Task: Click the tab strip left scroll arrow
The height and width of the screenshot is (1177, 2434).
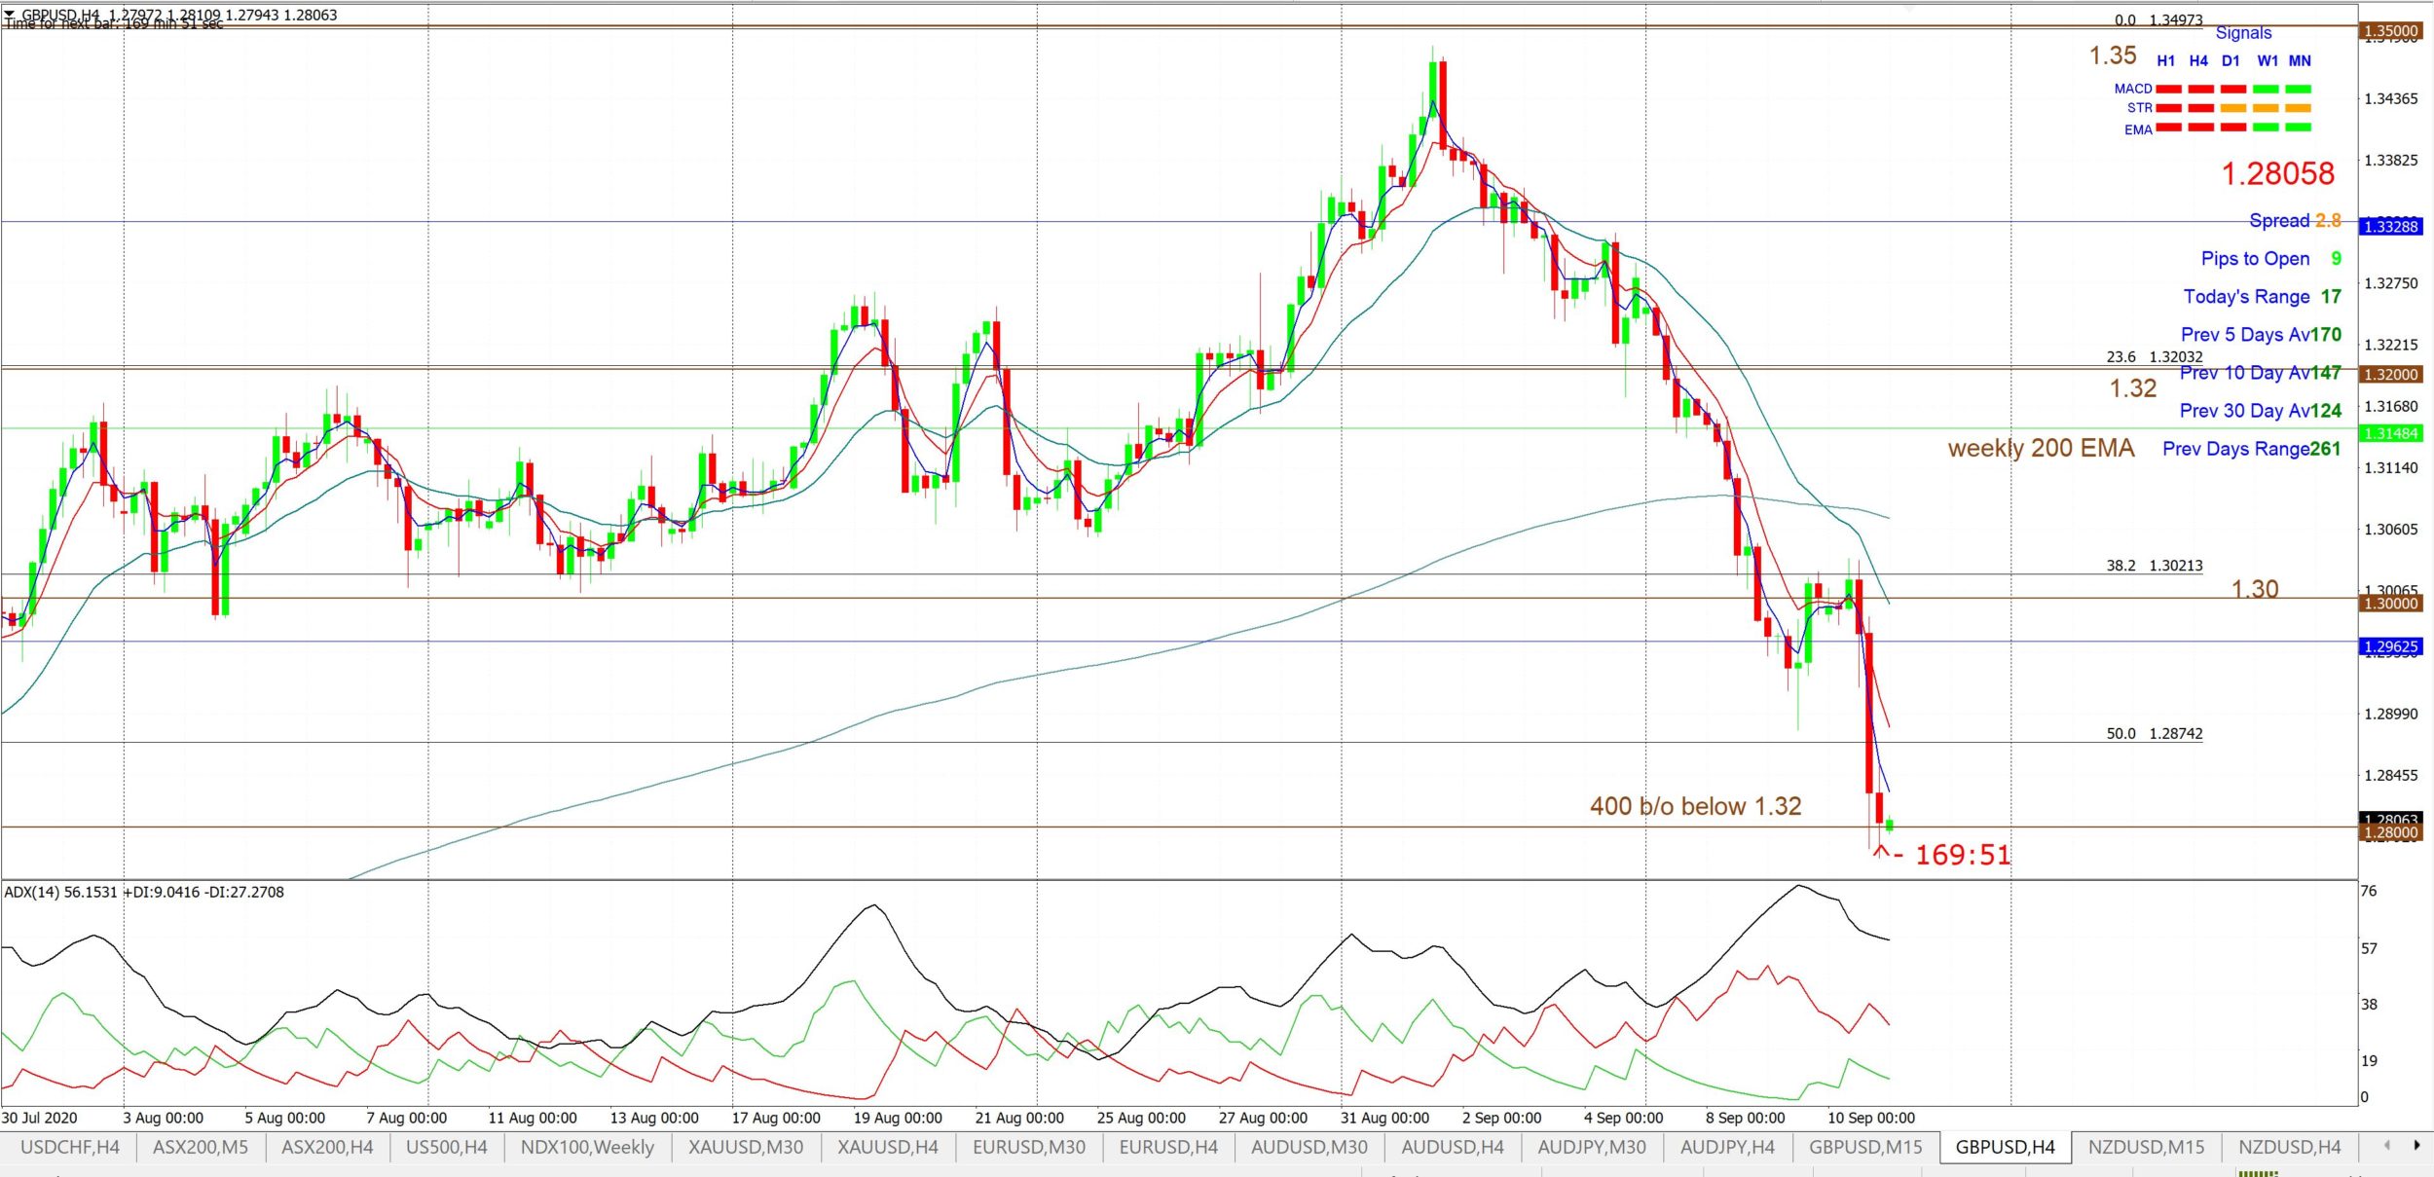Action: click(2386, 1145)
